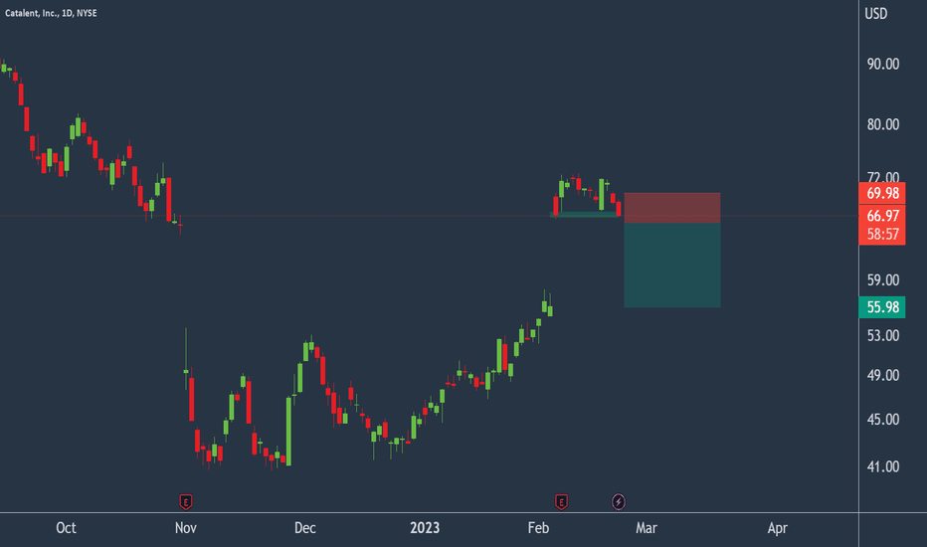Click the 59.00 price axis label

coord(882,280)
